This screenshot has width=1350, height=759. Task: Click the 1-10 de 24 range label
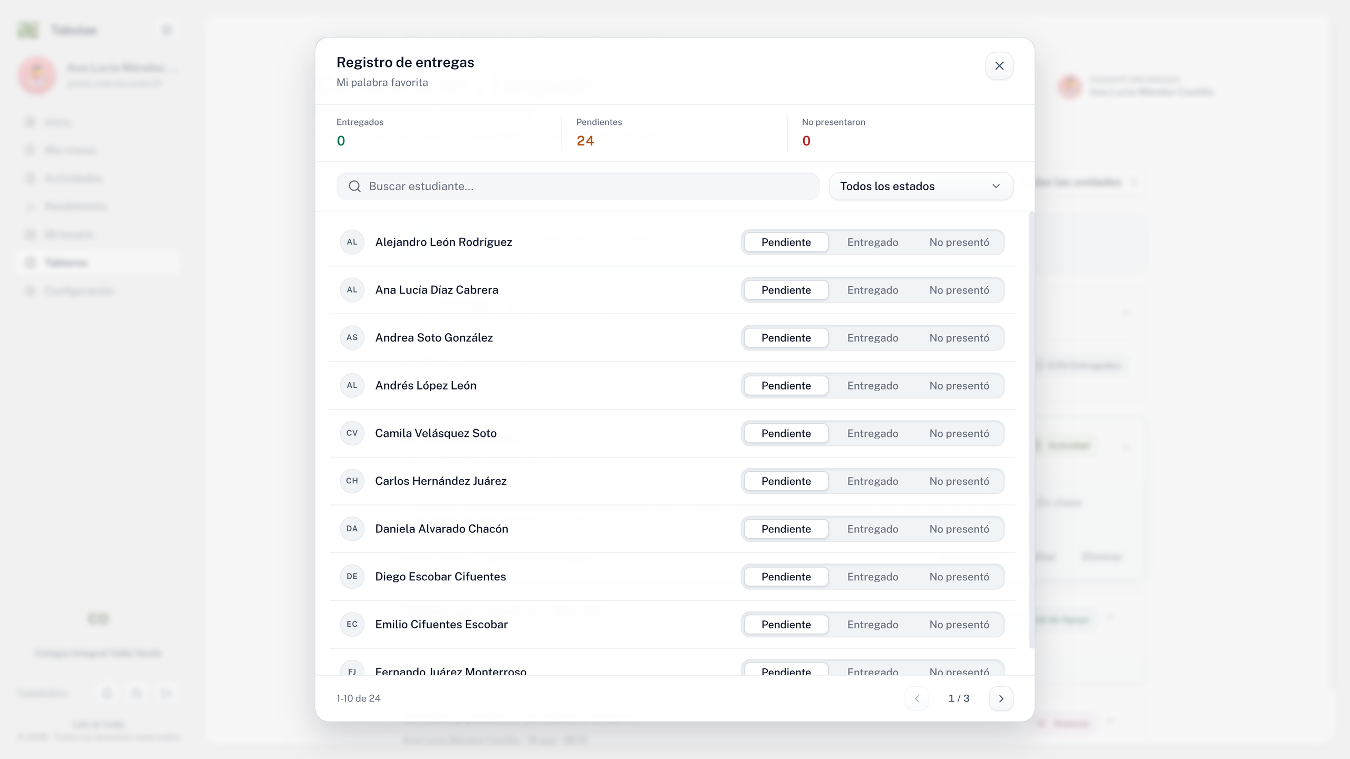pos(359,698)
